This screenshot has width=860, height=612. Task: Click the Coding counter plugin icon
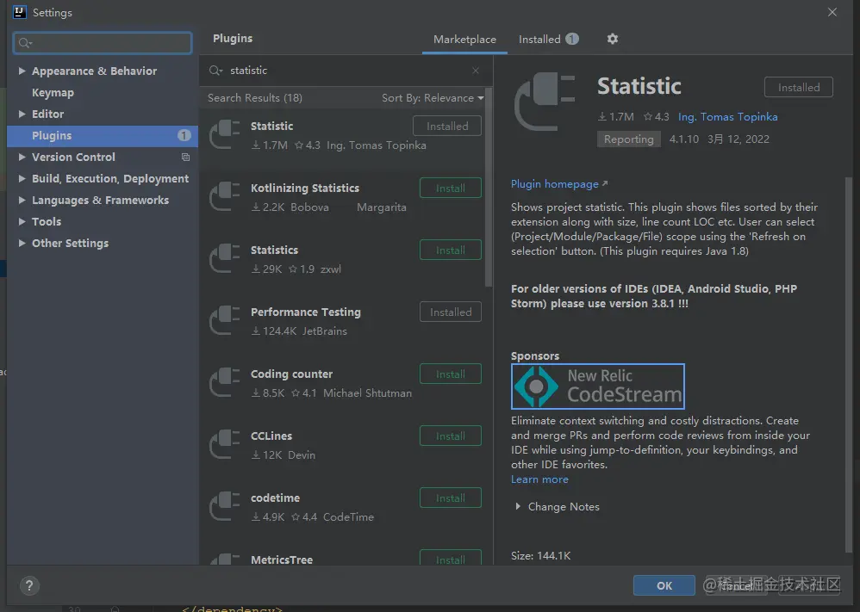(x=225, y=382)
